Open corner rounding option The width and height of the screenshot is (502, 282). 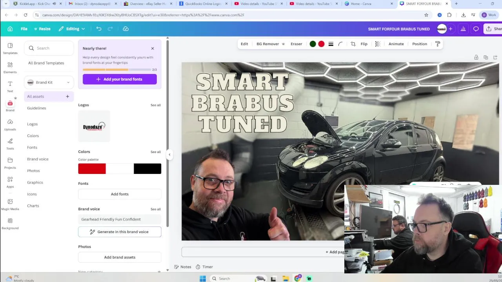(x=340, y=44)
